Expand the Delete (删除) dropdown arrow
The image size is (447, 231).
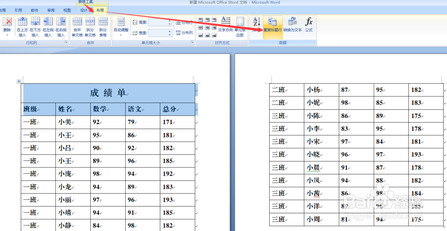point(7,35)
